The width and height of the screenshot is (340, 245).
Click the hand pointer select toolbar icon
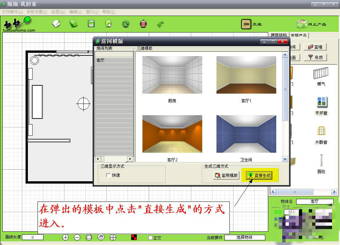click(x=109, y=24)
